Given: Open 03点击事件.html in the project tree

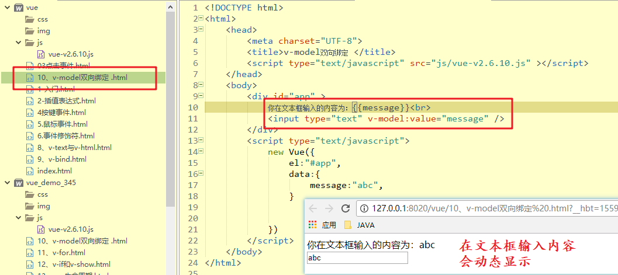Looking at the screenshot, I should (64, 66).
